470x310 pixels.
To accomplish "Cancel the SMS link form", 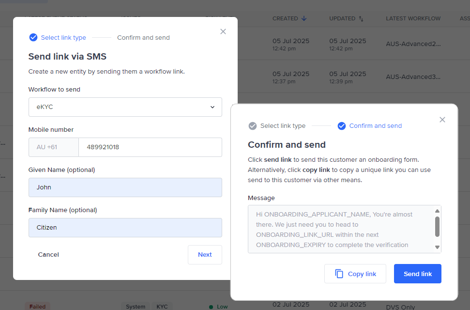I will click(48, 255).
